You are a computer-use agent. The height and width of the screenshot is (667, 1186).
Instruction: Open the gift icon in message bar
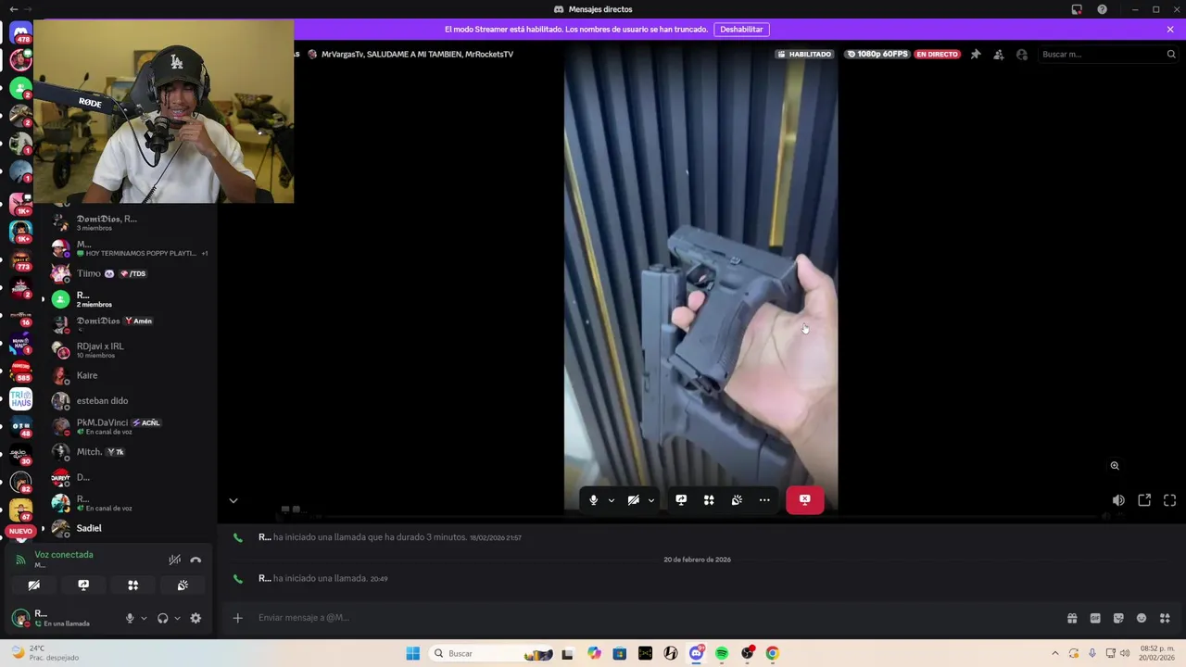(x=1072, y=618)
